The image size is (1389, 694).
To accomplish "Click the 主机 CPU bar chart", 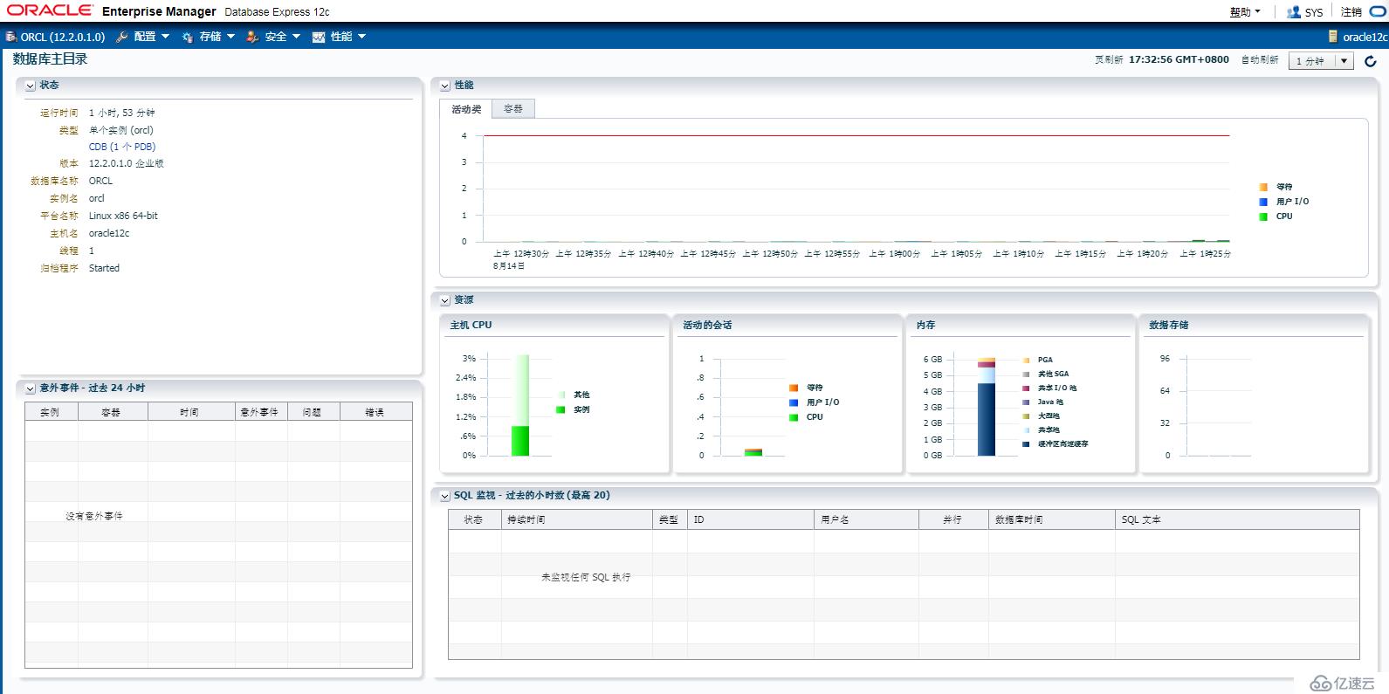I will tap(520, 405).
